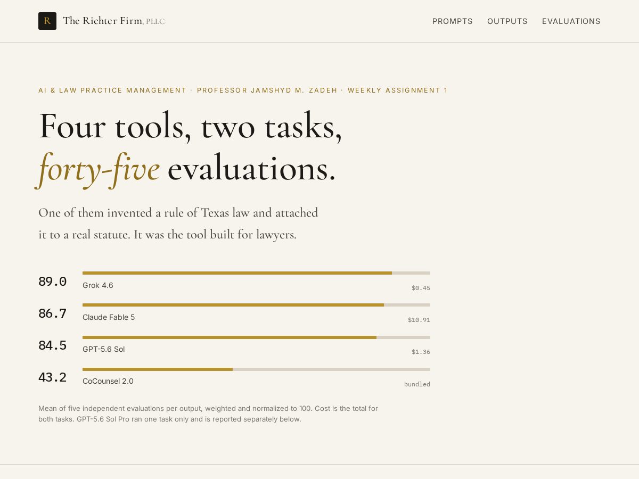Viewport: 639px width, 479px height.
Task: Open the Outputs nav item
Action: 507,21
